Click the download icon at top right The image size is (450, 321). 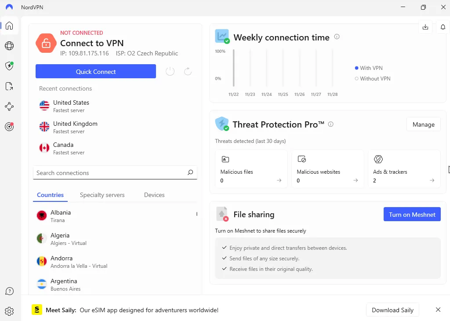pyautogui.click(x=425, y=27)
